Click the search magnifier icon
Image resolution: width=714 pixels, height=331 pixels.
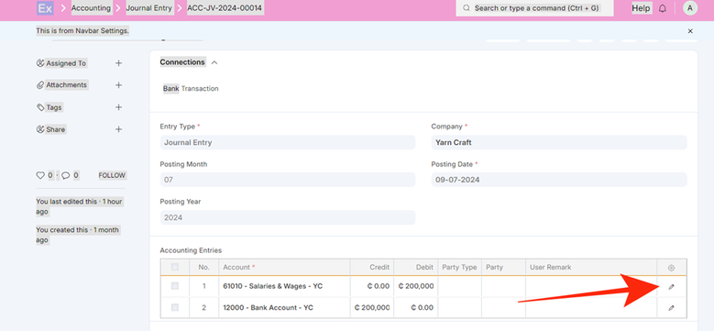467,8
